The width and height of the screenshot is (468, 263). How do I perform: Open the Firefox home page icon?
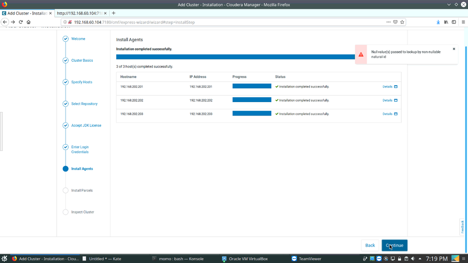[x=29, y=22]
